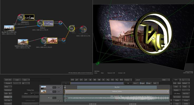Open the Setup menu

[8, 87]
